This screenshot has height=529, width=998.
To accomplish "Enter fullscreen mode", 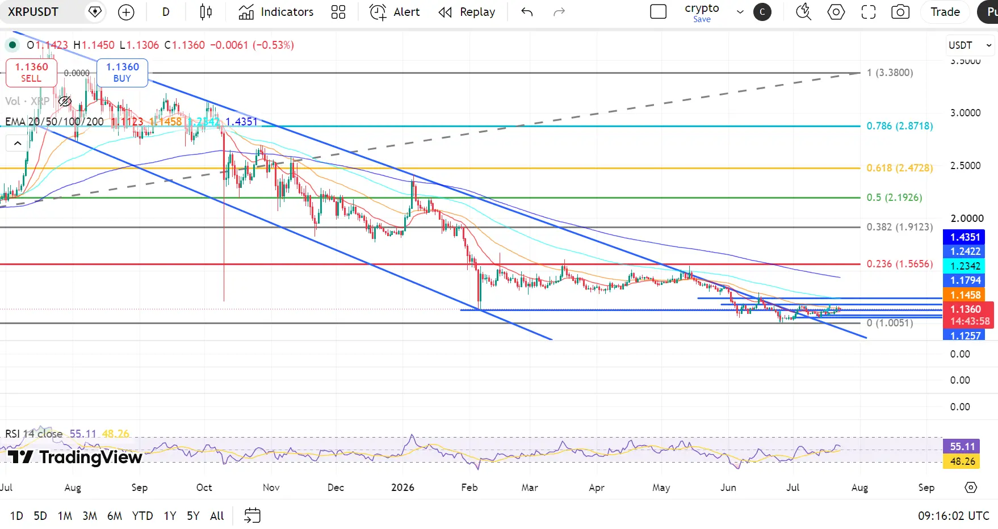I will (868, 12).
